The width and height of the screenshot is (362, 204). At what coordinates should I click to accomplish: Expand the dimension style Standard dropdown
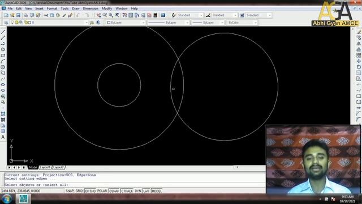[235, 15]
